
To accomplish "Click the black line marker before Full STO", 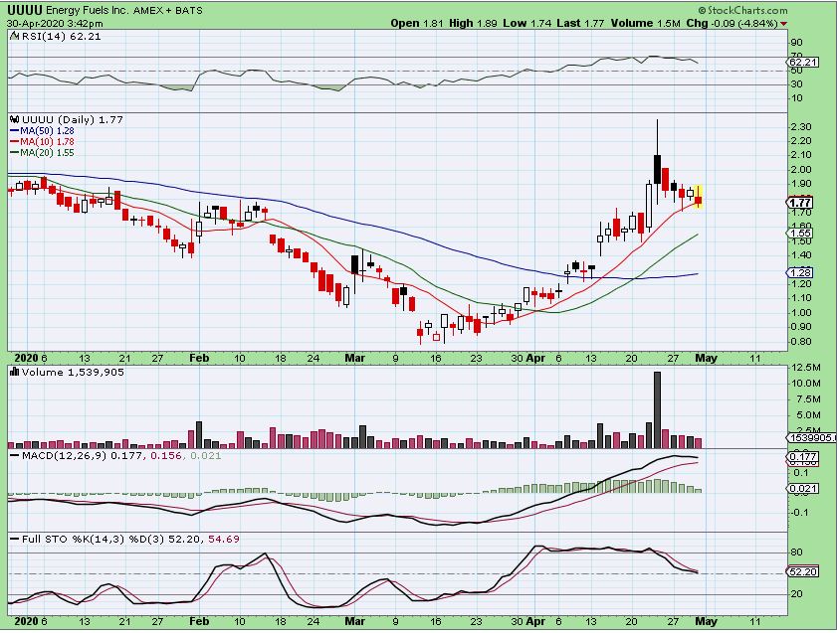I will (15, 540).
